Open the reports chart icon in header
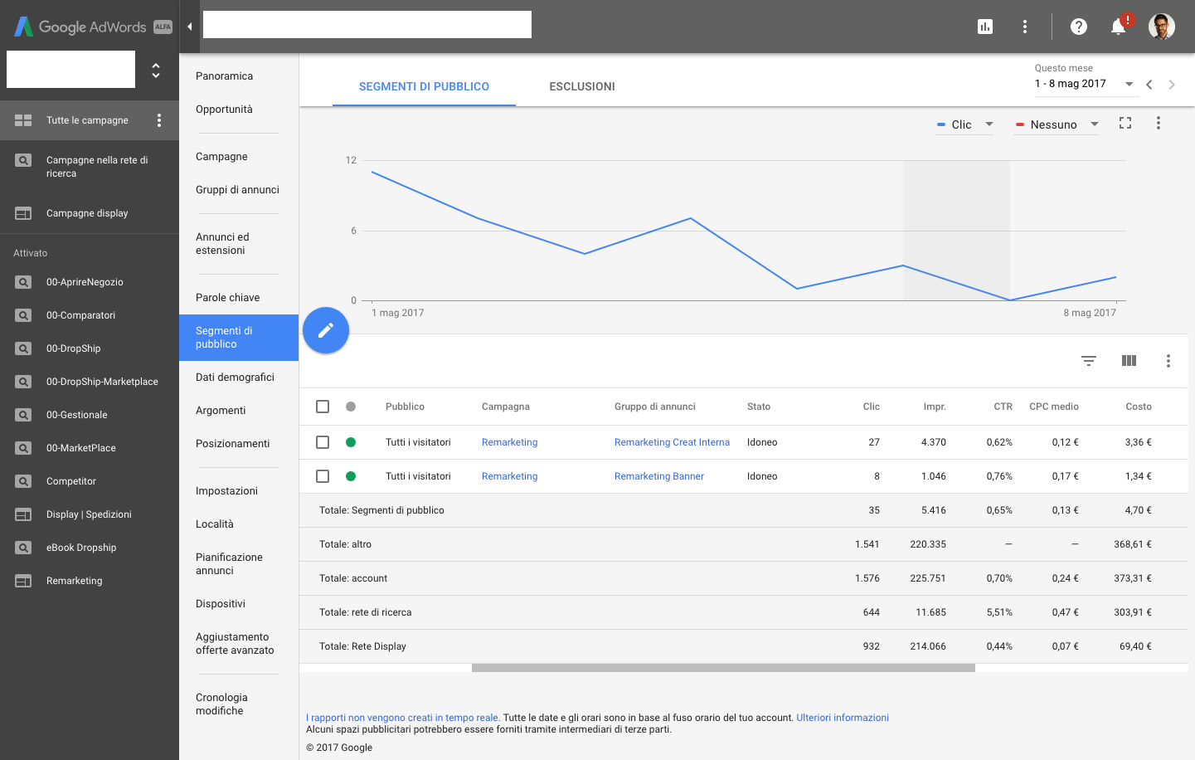The image size is (1195, 760). click(x=985, y=27)
